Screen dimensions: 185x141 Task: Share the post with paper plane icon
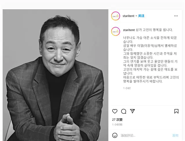pyautogui.click(x=132, y=111)
